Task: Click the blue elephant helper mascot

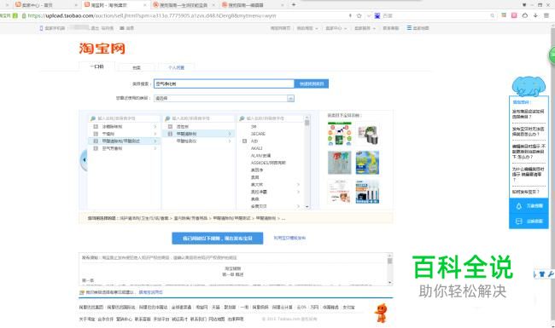Action: pos(529,86)
